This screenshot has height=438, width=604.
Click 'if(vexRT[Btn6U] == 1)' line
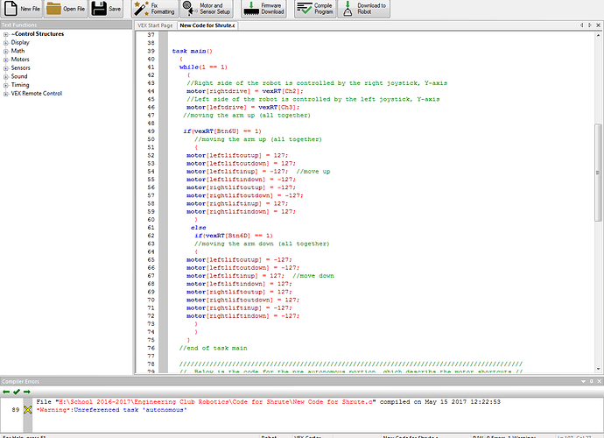tap(222, 131)
